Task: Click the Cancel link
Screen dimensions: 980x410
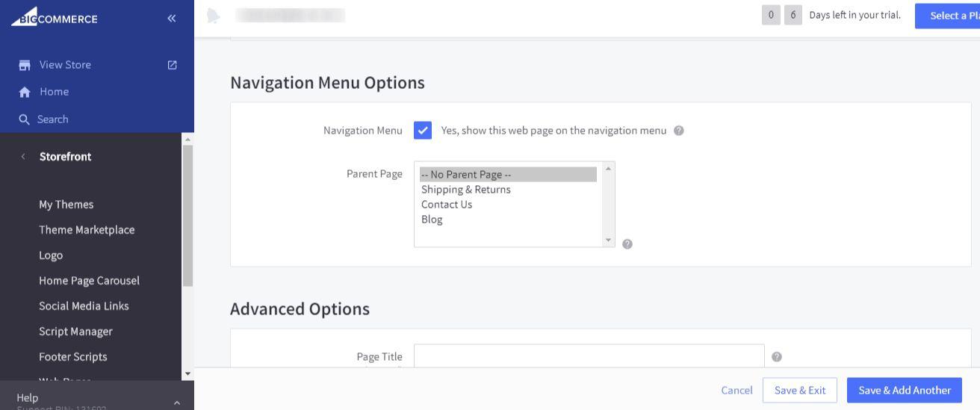Action: [736, 391]
